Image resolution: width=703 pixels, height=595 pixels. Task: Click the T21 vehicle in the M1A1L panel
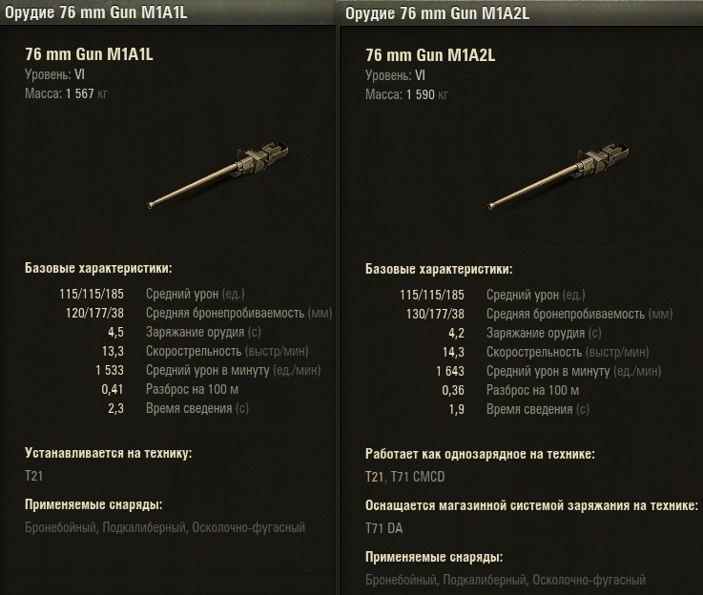[x=34, y=476]
